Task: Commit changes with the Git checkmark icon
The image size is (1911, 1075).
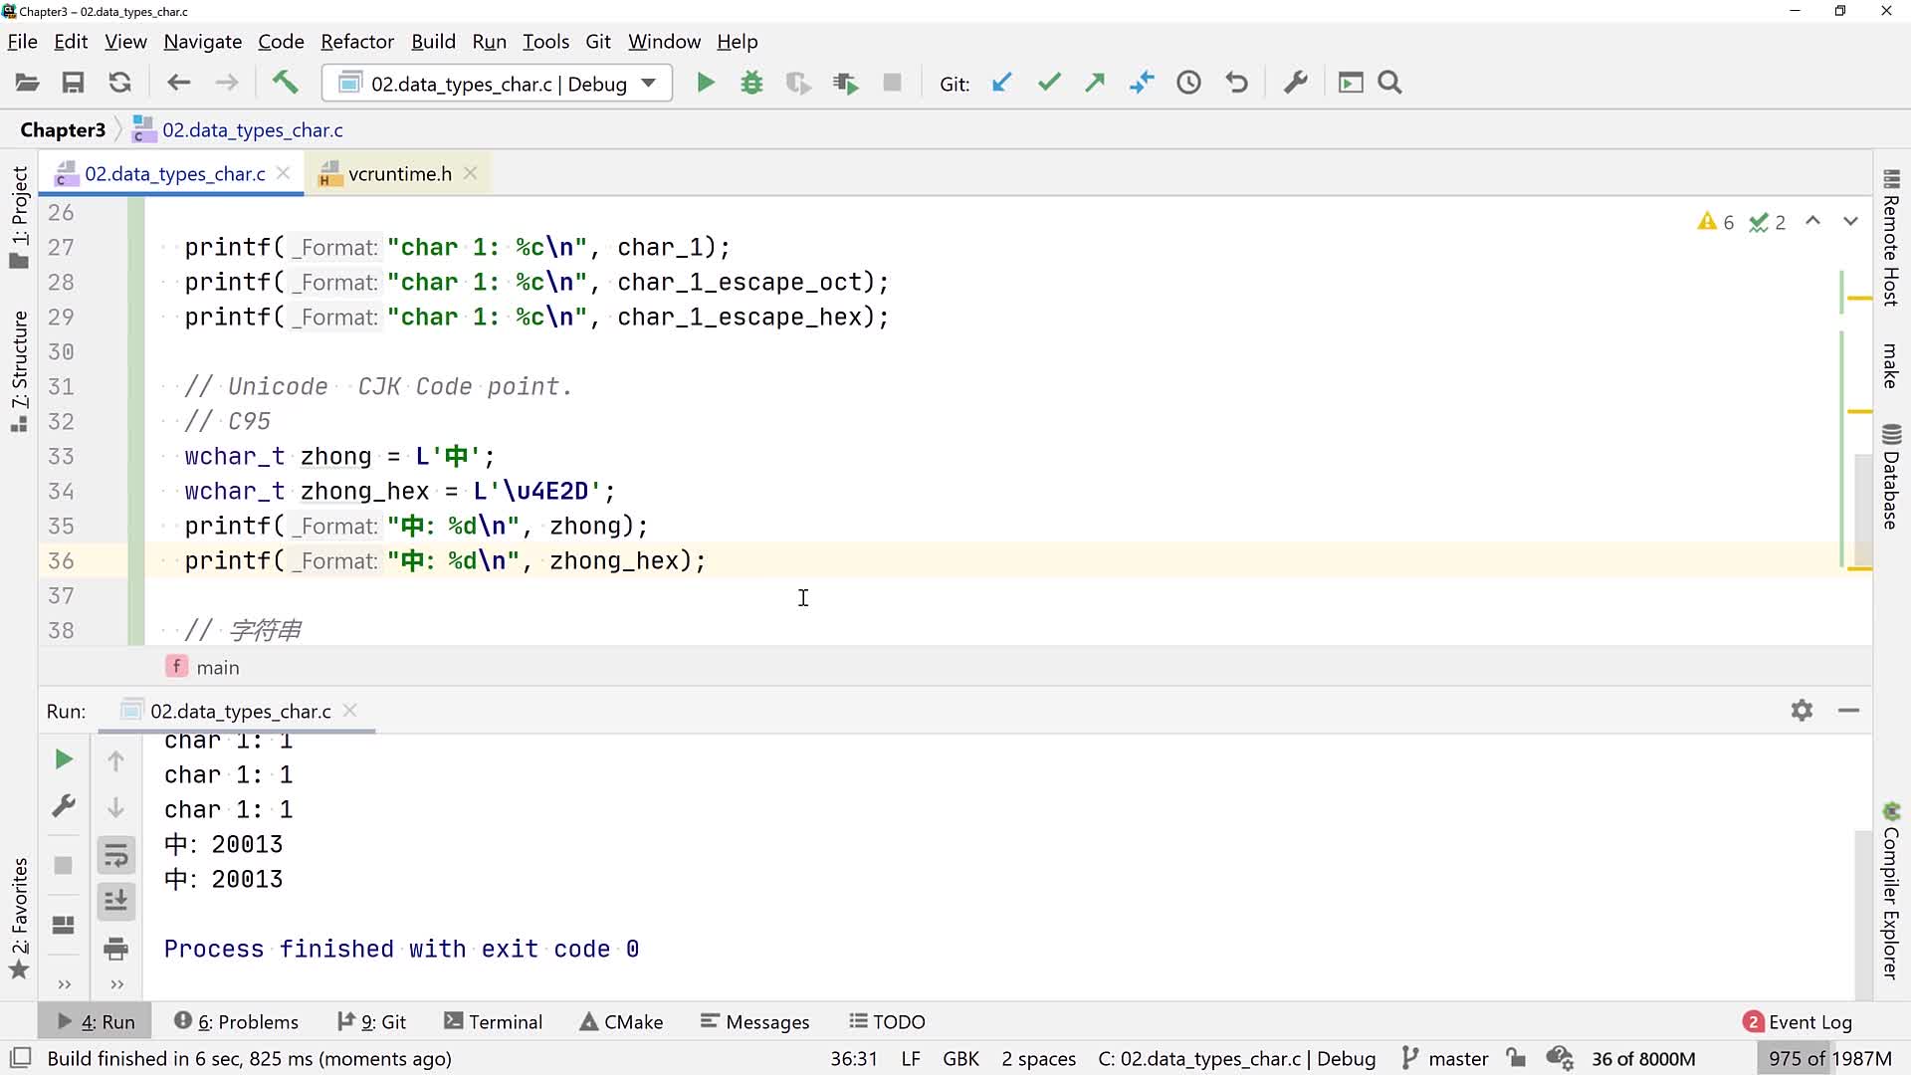Action: pos(1048,84)
